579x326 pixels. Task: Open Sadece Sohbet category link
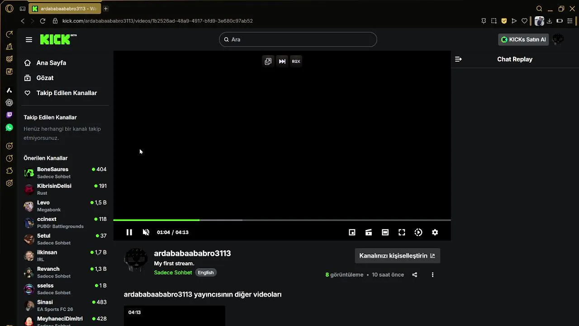pyautogui.click(x=173, y=273)
